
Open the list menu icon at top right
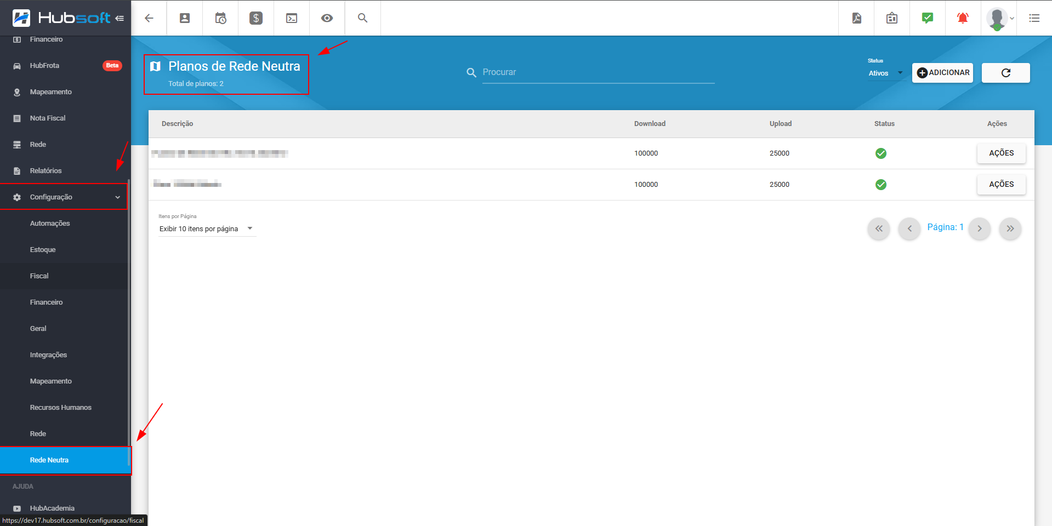coord(1034,18)
